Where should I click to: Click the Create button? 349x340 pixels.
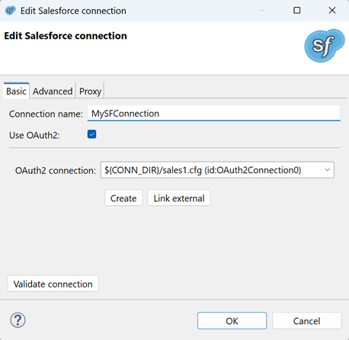123,198
